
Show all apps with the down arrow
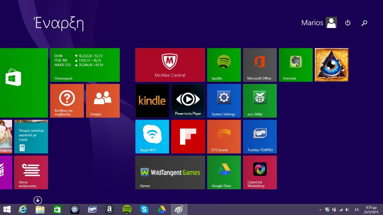click(38, 200)
